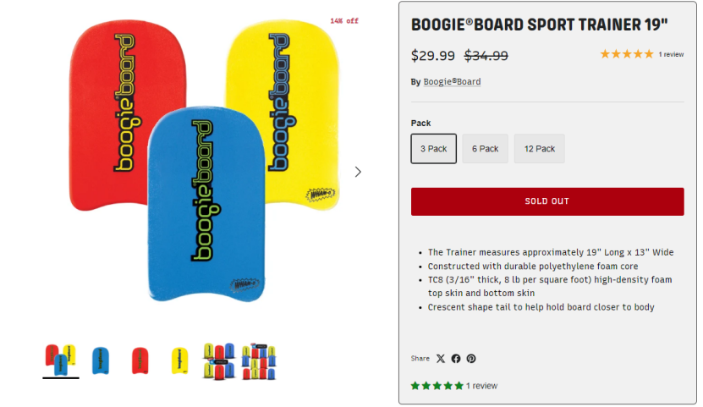Select the 12 Pack option

point(540,148)
